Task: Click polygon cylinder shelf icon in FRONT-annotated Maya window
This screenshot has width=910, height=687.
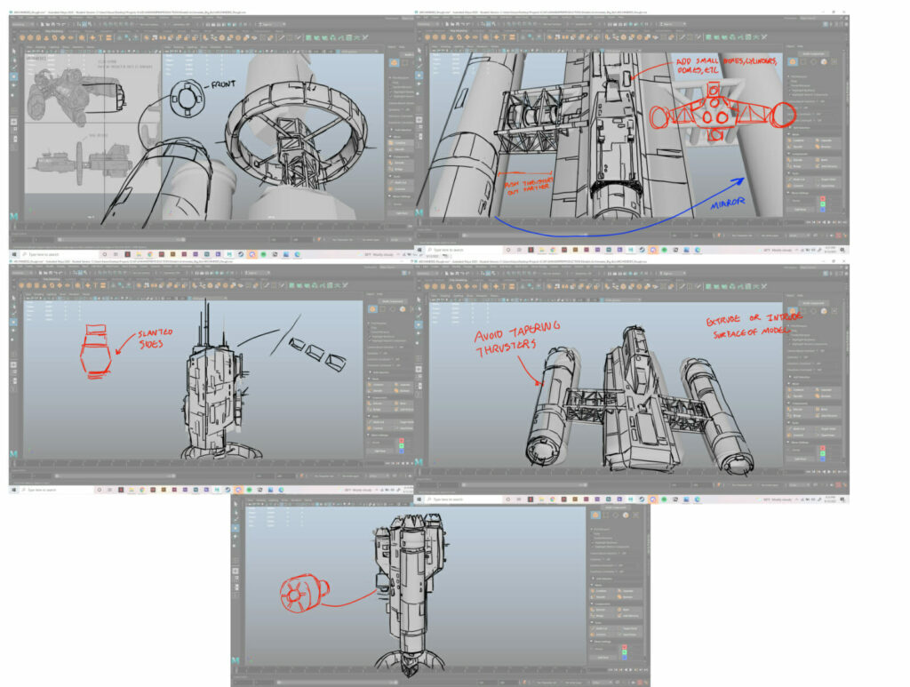Action: pos(39,37)
